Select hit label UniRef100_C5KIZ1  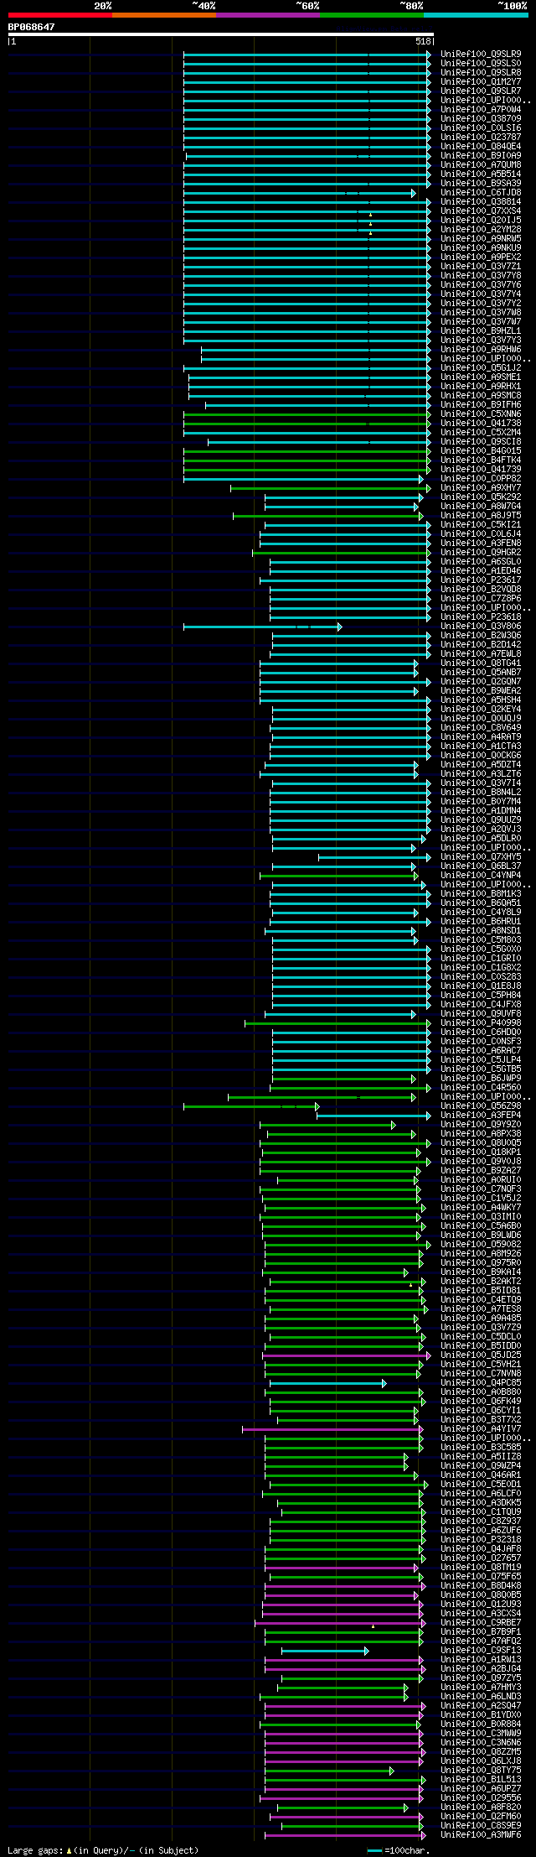(481, 524)
